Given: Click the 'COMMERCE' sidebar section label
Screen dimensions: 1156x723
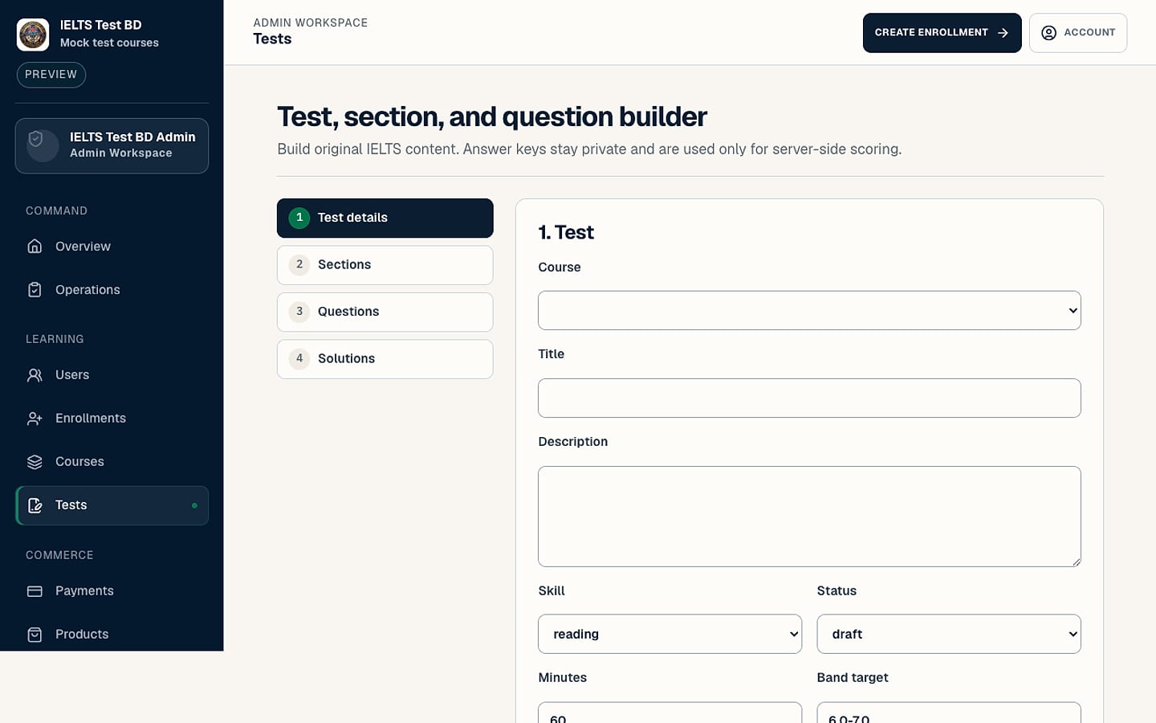Looking at the screenshot, I should (x=59, y=555).
